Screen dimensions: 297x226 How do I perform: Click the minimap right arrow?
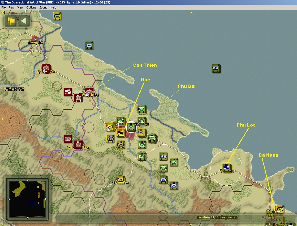pyautogui.click(x=46, y=199)
